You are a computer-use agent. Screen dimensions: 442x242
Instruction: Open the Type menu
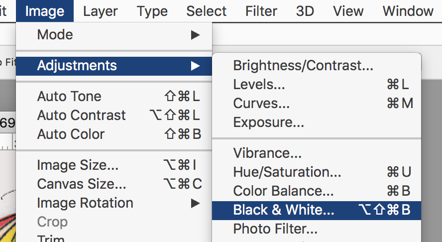(152, 11)
